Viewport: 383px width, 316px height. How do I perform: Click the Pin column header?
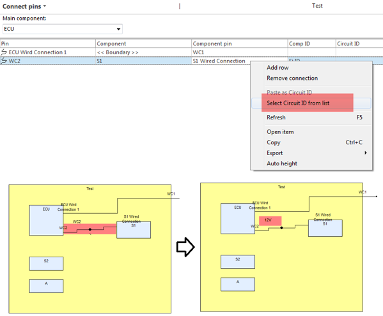point(47,43)
